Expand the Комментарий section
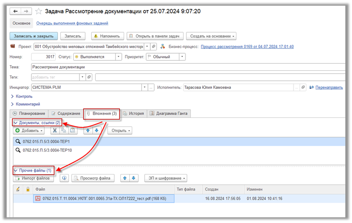352x223 pixels. tap(26, 104)
